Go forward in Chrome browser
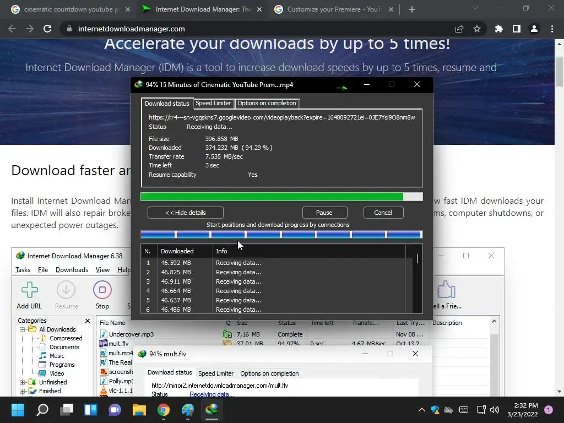This screenshot has width=564, height=423. pyautogui.click(x=30, y=29)
